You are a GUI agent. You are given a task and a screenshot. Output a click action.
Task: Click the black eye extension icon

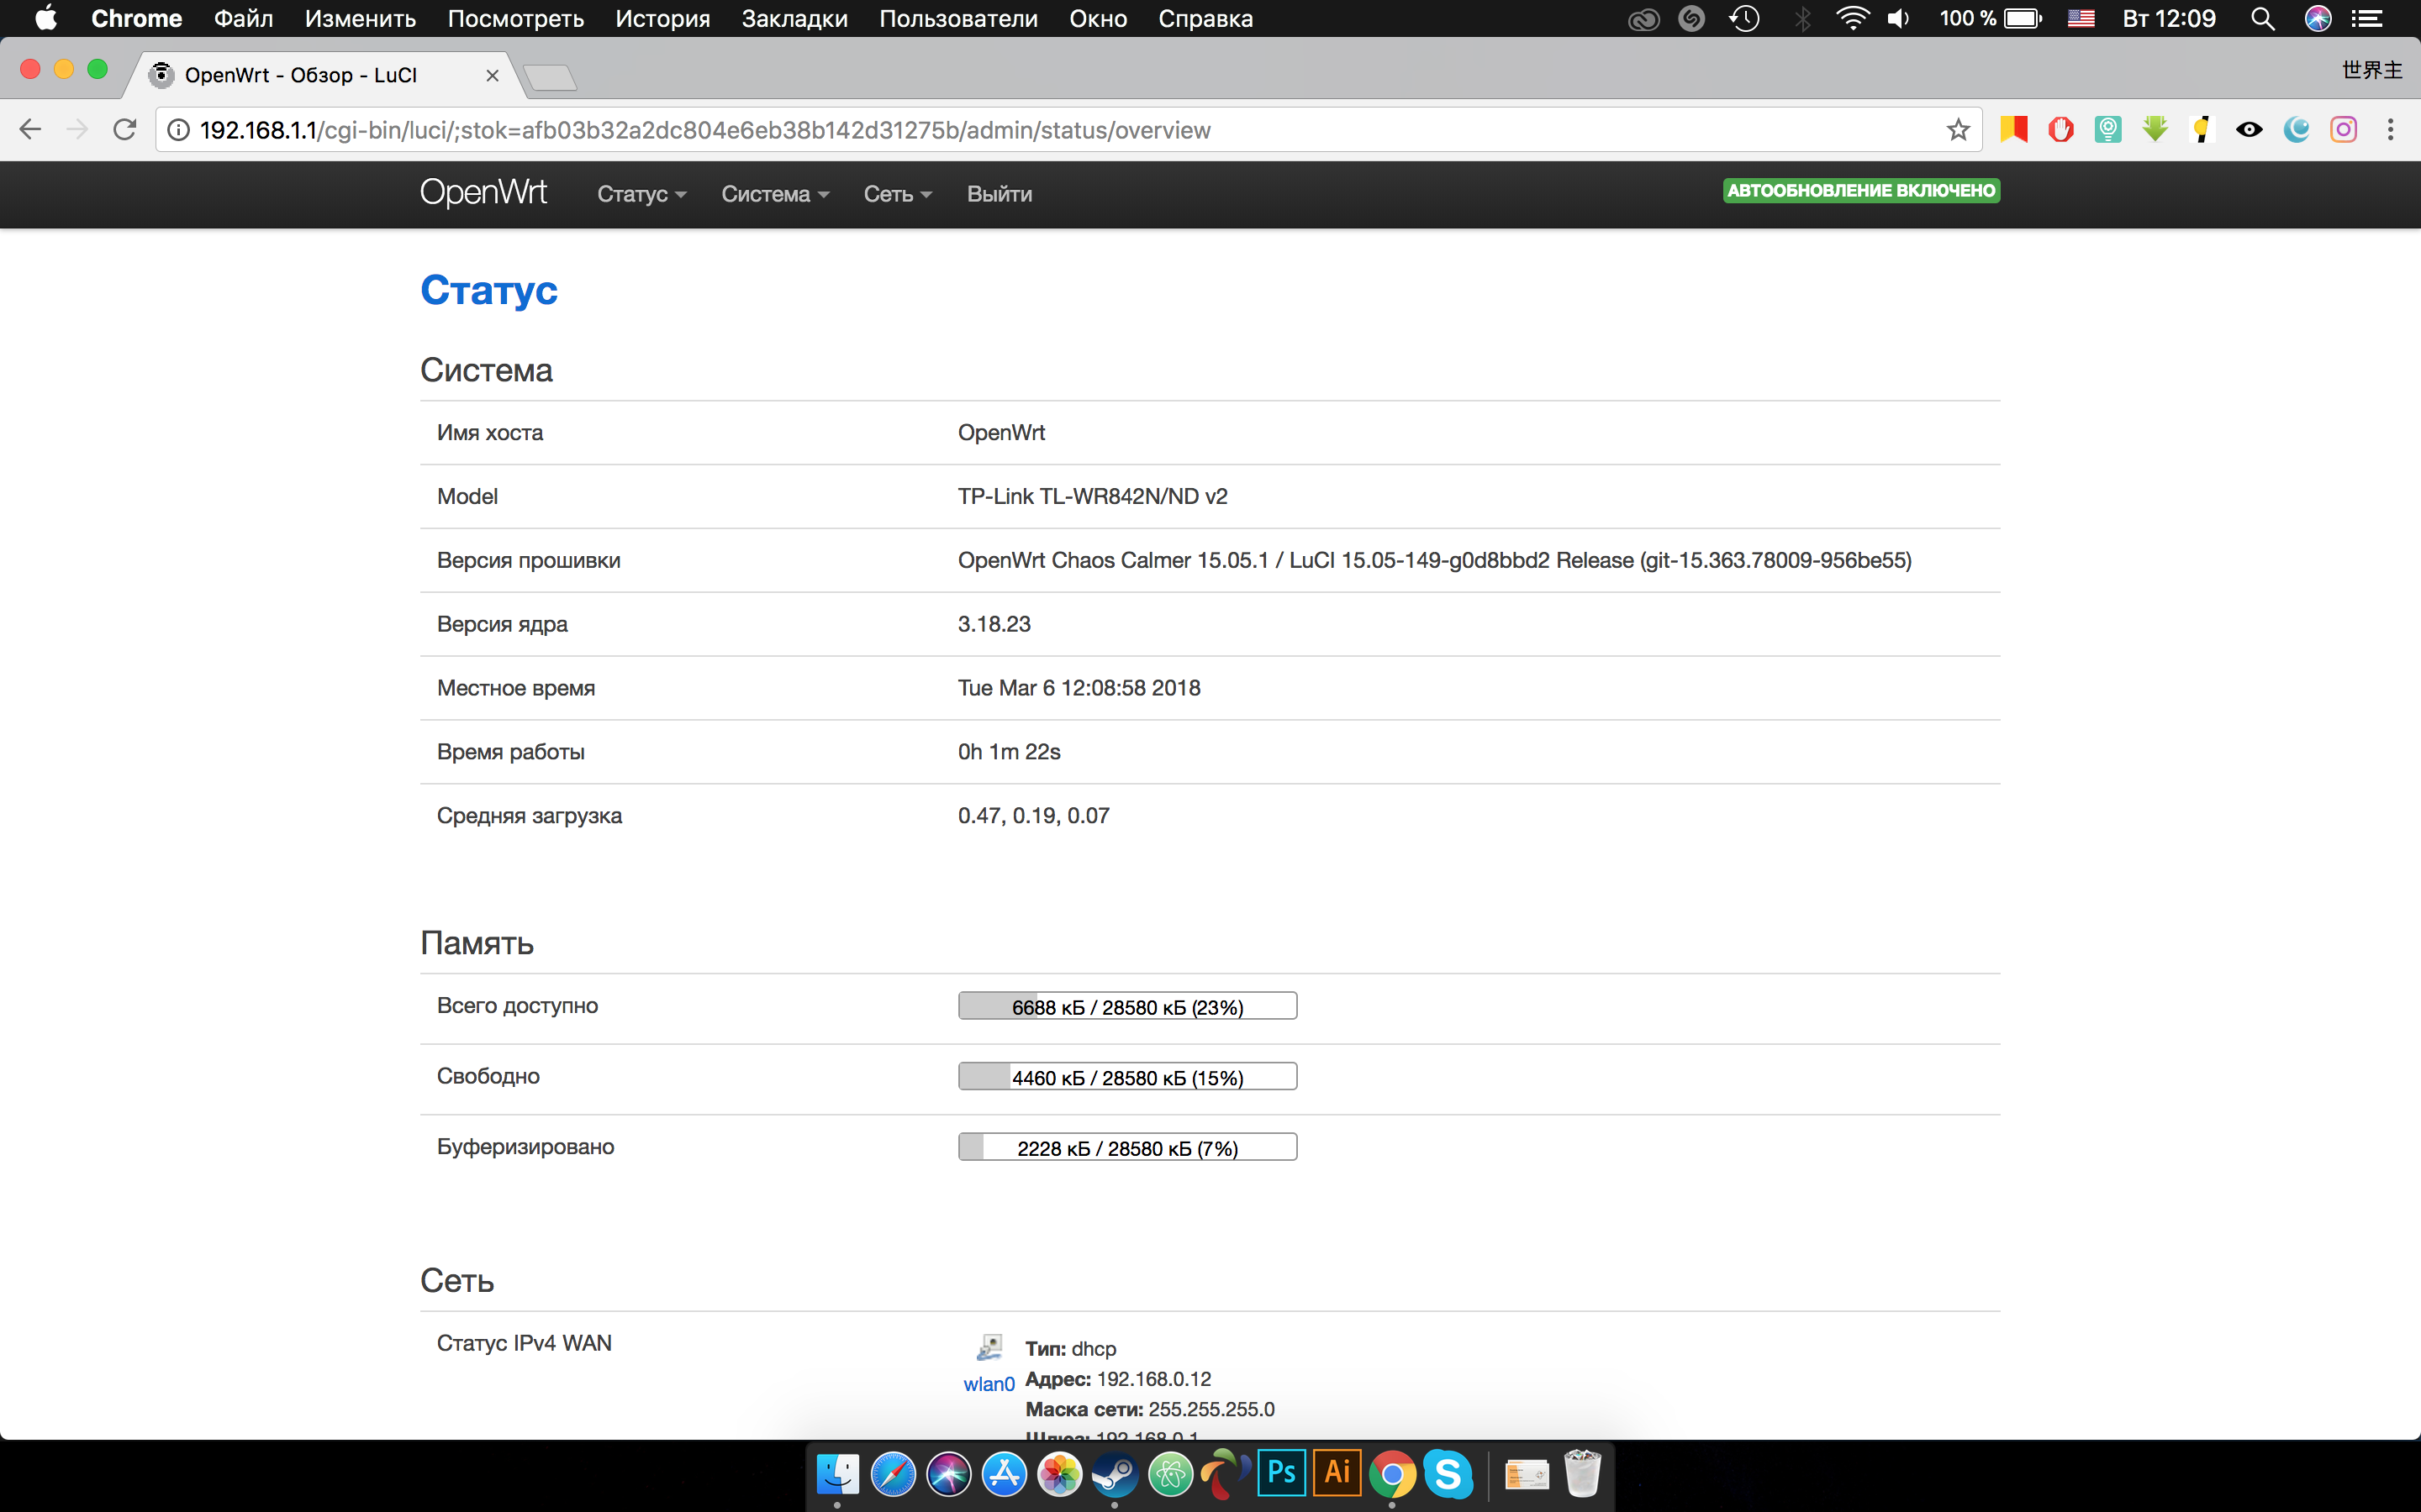tap(2249, 130)
